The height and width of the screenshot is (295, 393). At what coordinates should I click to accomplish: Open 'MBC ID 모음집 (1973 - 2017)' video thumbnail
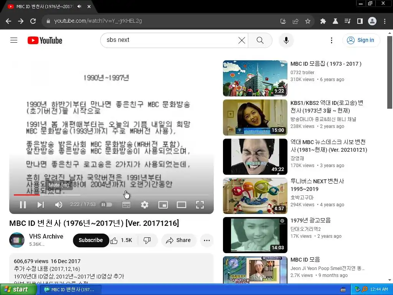(x=255, y=78)
